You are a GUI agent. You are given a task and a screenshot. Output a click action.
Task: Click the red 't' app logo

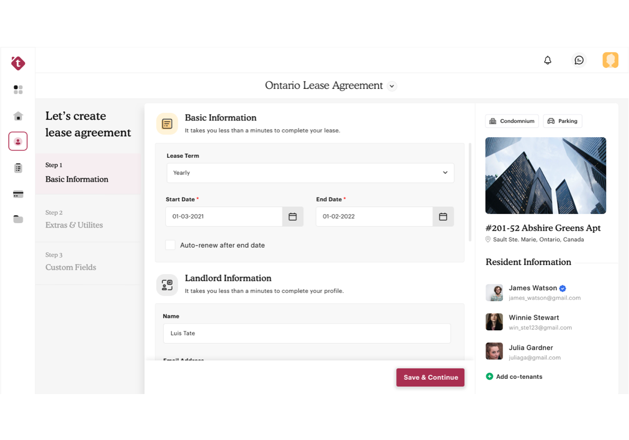coord(18,63)
